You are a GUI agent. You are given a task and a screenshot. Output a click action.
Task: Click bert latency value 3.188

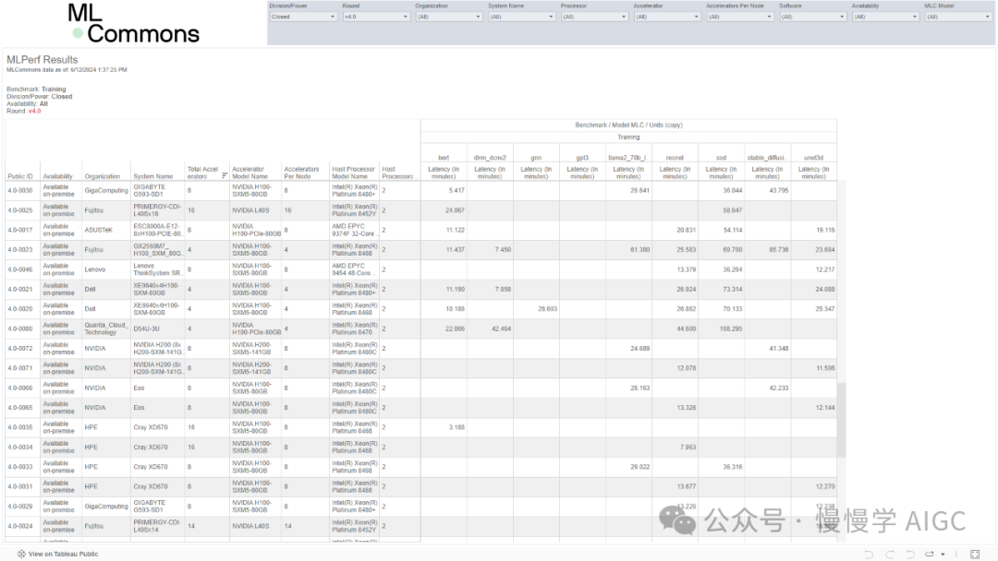(456, 427)
